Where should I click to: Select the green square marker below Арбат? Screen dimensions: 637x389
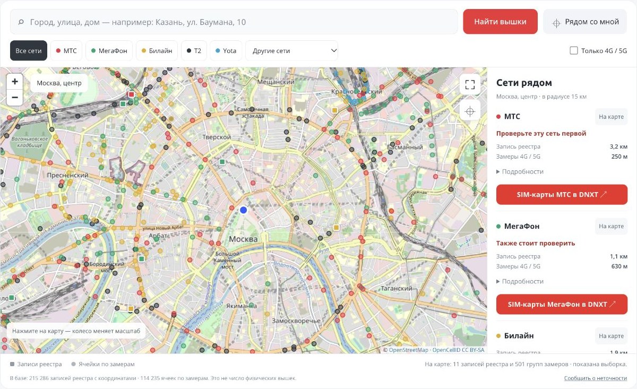[x=142, y=259]
